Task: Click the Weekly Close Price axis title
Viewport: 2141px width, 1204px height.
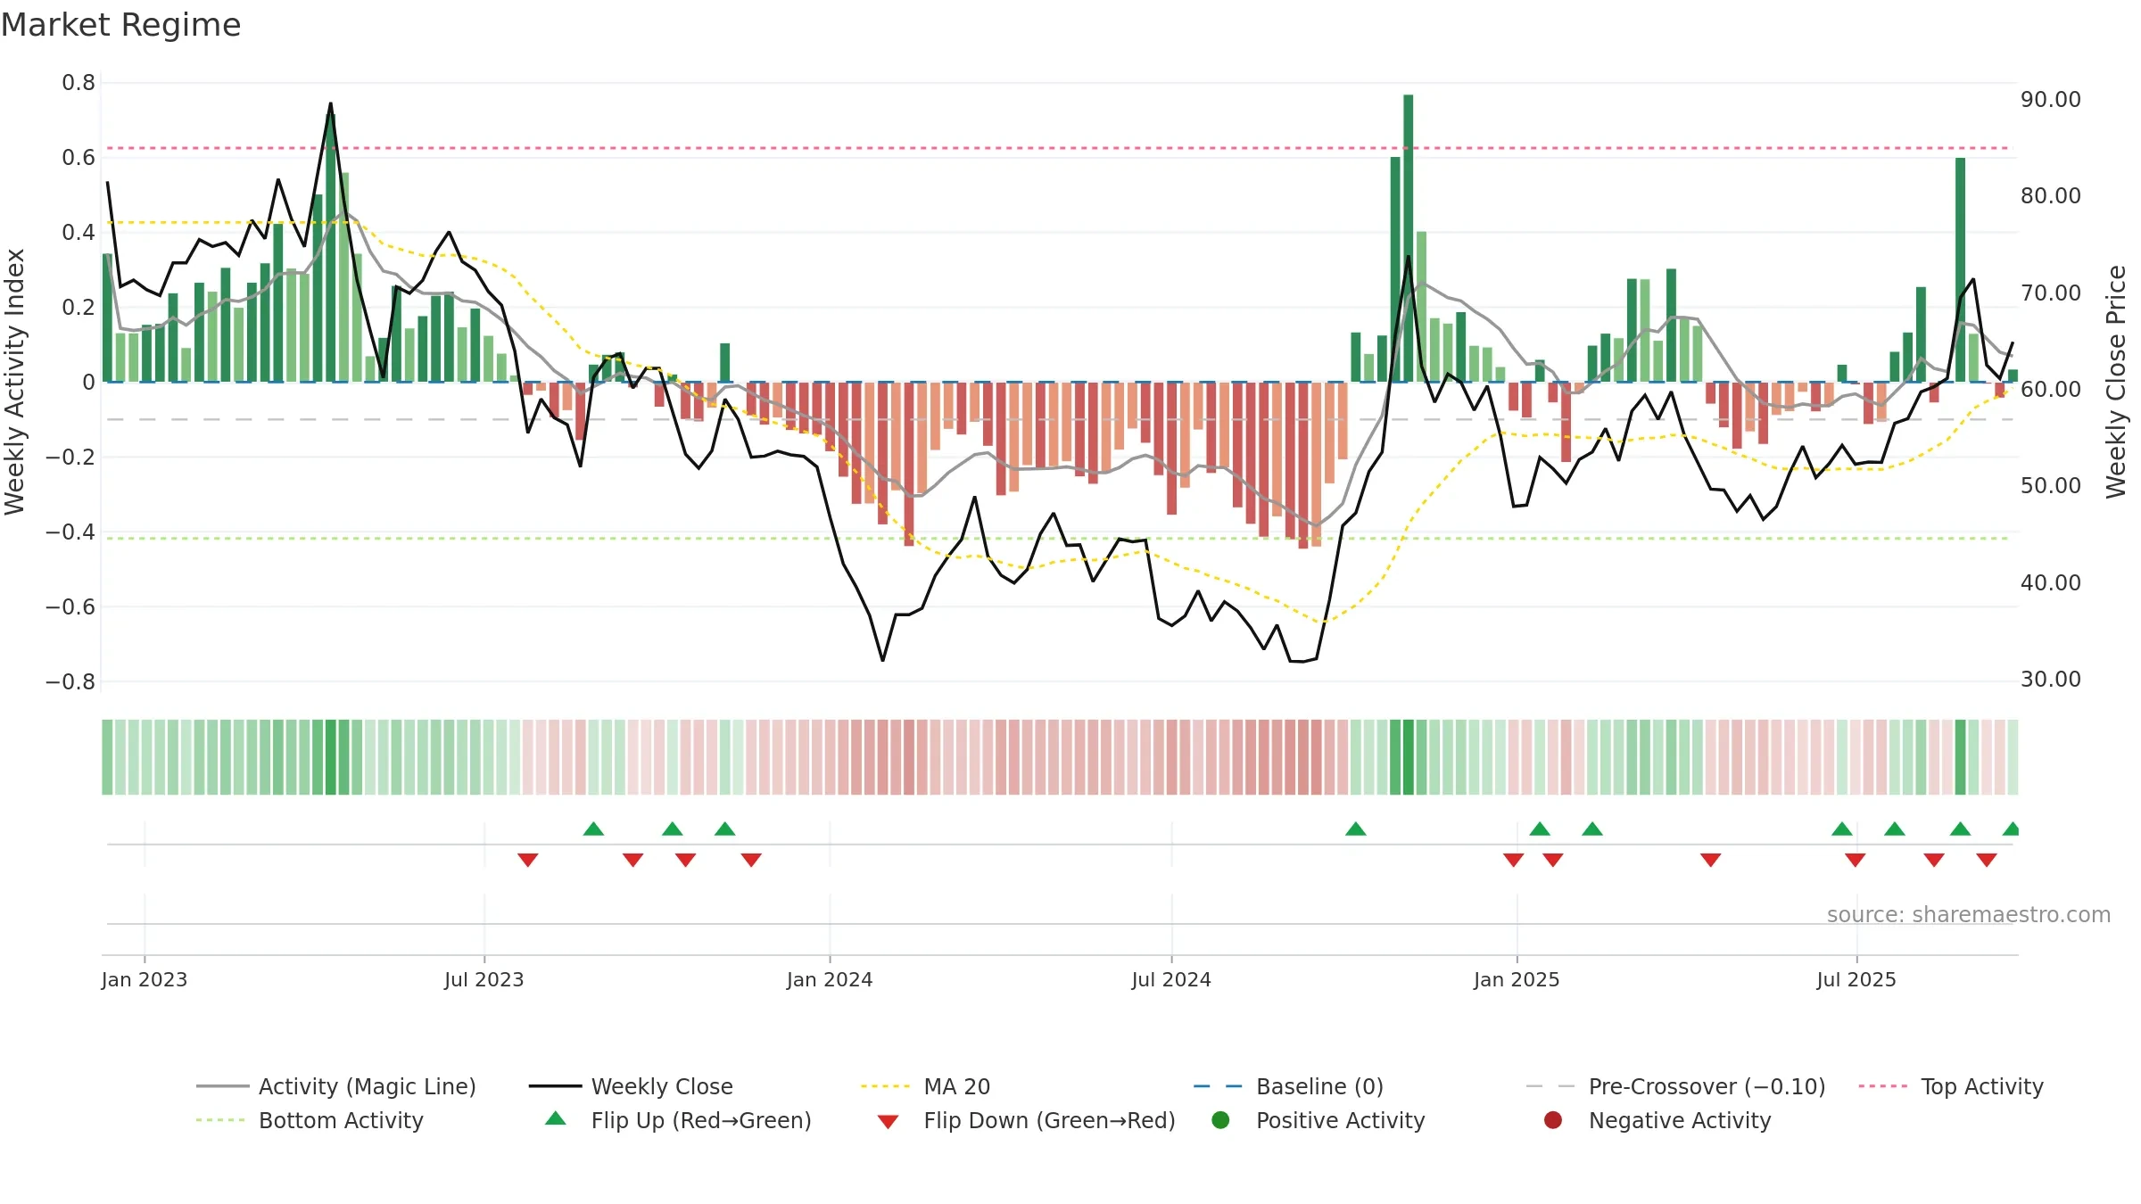Action: point(2115,382)
